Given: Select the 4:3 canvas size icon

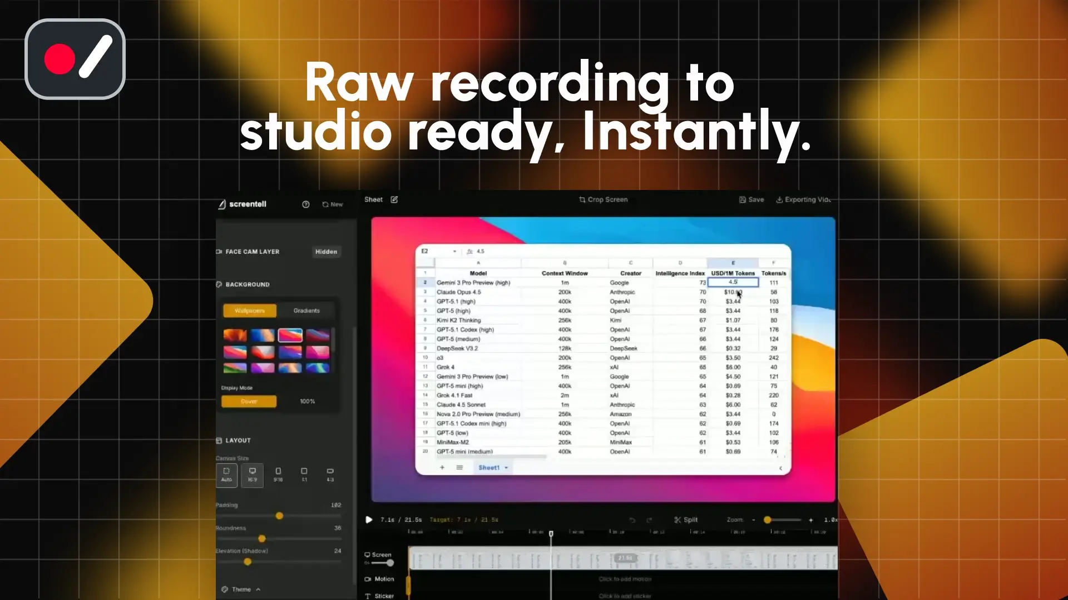Looking at the screenshot, I should (330, 475).
